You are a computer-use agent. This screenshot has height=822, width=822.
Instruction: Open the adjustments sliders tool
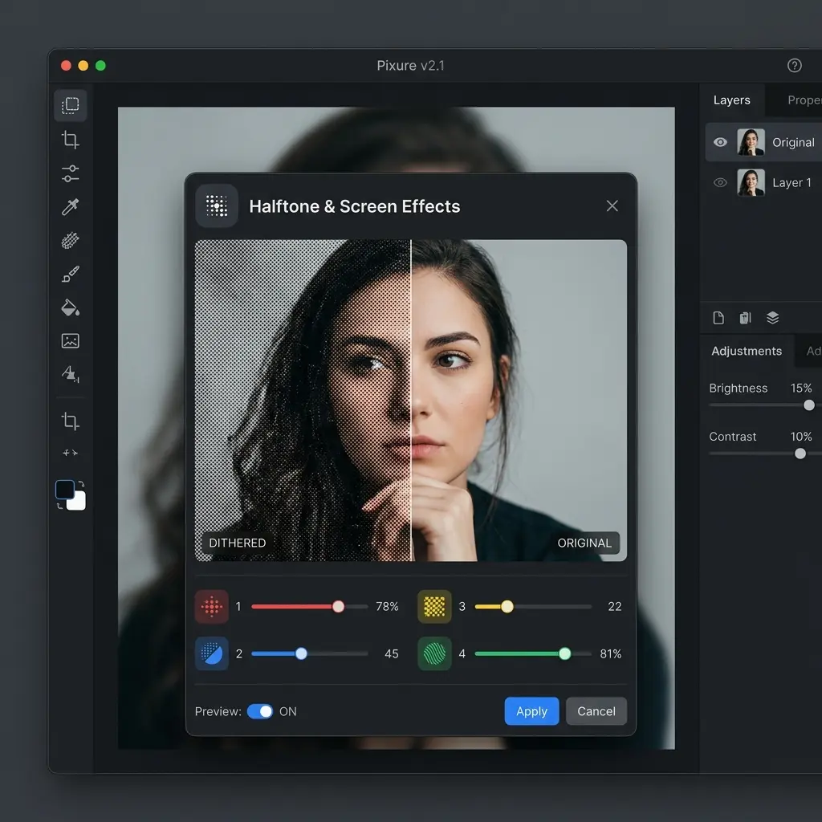[x=71, y=173]
